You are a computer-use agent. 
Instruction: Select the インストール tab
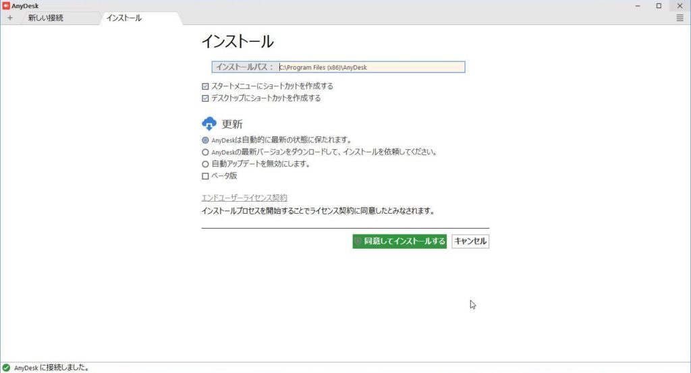[124, 18]
